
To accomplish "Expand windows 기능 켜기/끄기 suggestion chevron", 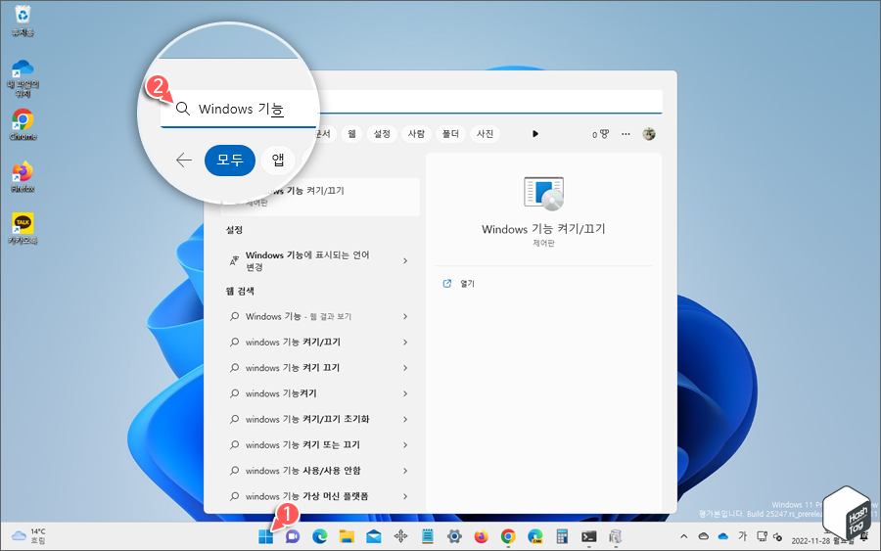I will (x=405, y=343).
